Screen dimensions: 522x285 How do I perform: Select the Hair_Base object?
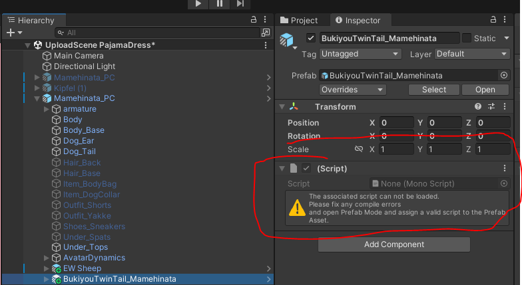[x=81, y=173]
